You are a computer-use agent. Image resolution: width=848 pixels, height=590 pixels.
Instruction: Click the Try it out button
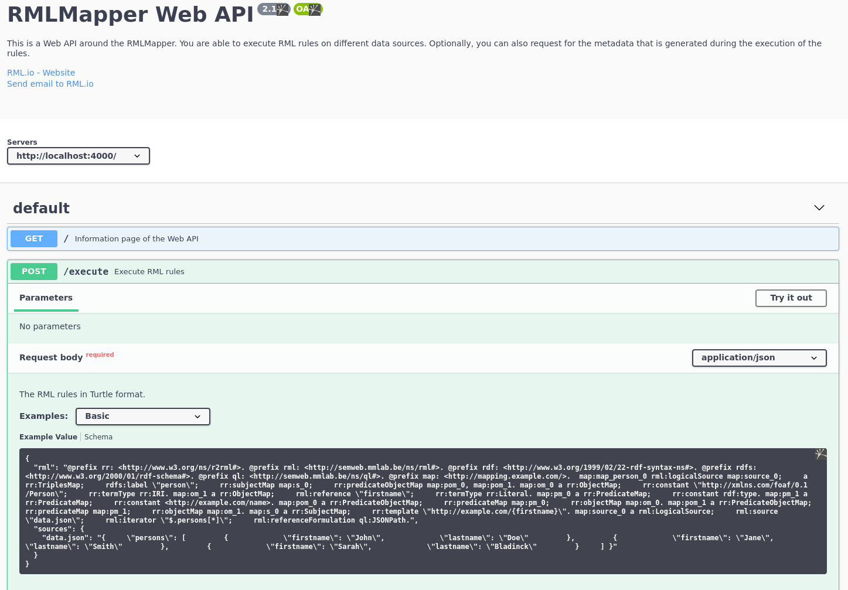791,298
